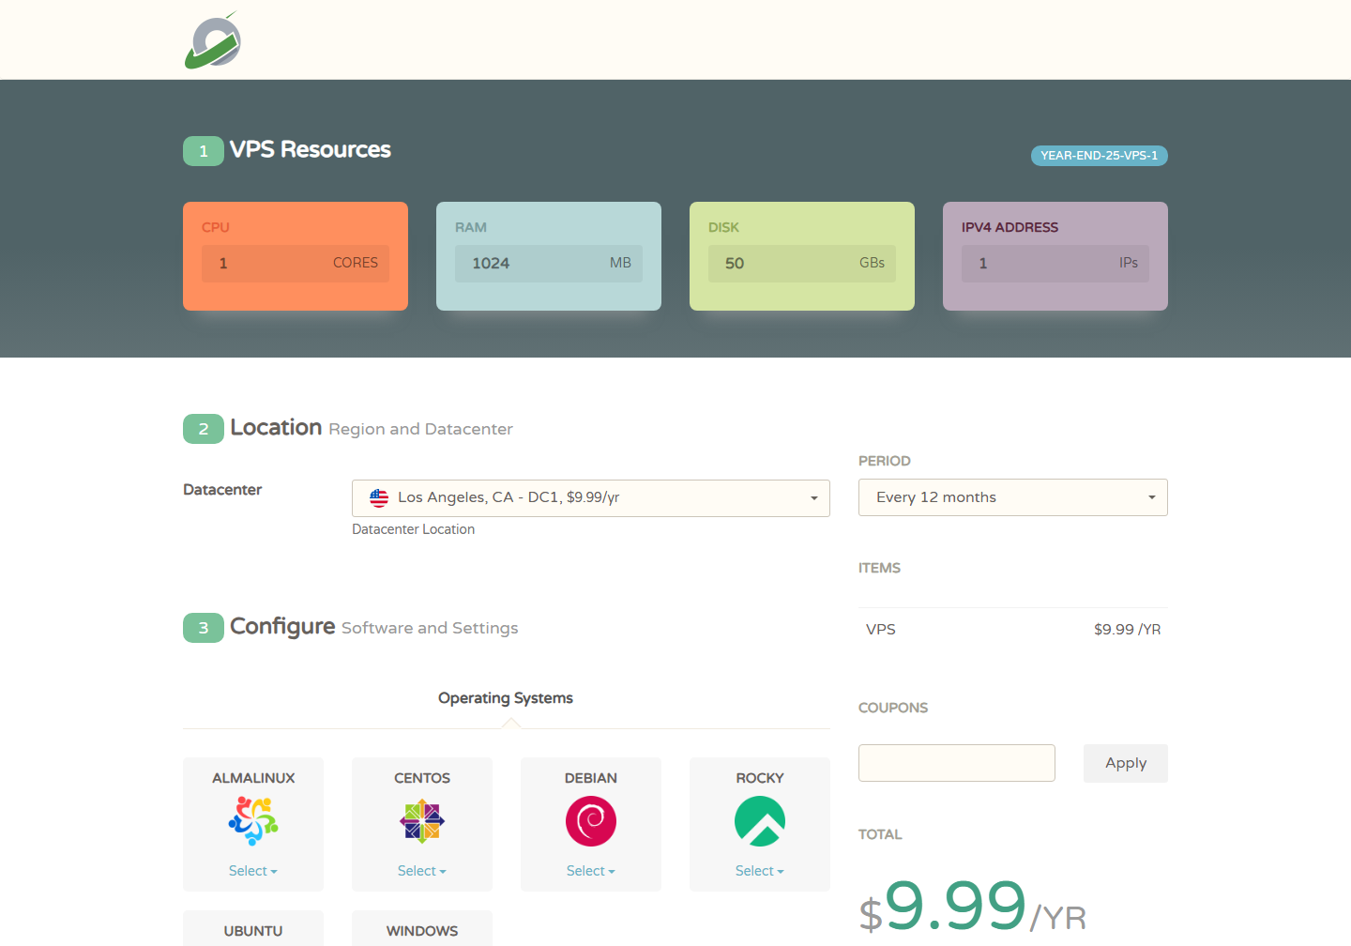Viewport: 1351px width, 946px height.
Task: Click the "COUPONS" section label
Action: [x=893, y=708]
